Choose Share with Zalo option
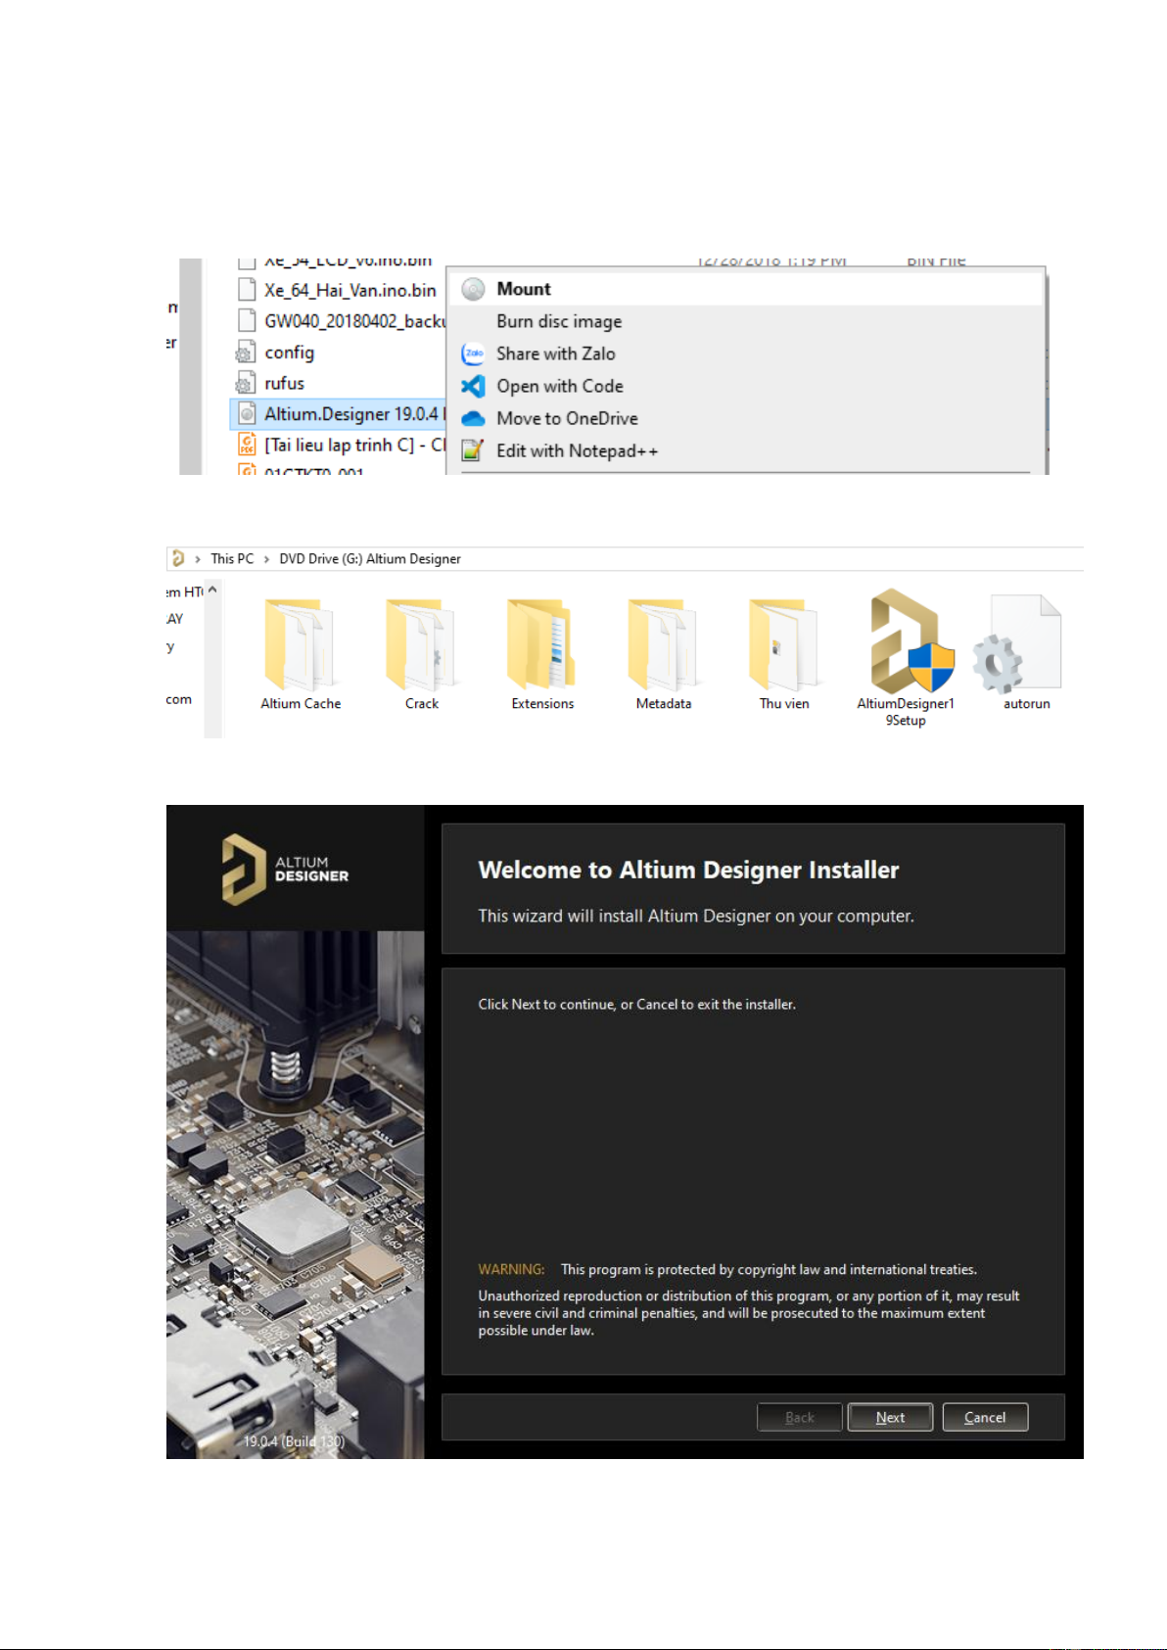The height and width of the screenshot is (1650, 1167). tap(555, 354)
